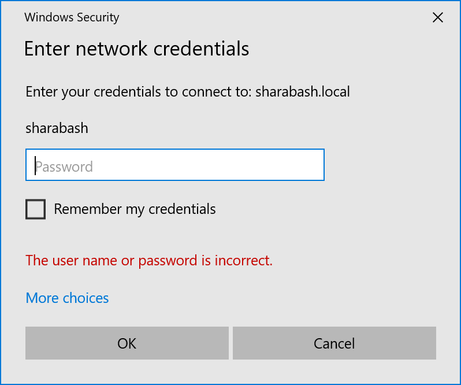Click the Windows Security title text
The width and height of the screenshot is (461, 385).
[72, 17]
